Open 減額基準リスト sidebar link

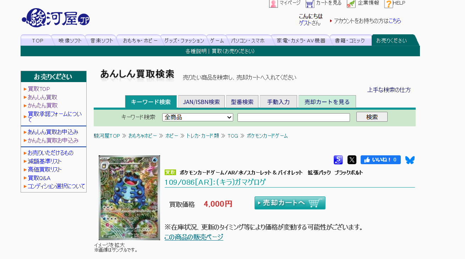[45, 161]
